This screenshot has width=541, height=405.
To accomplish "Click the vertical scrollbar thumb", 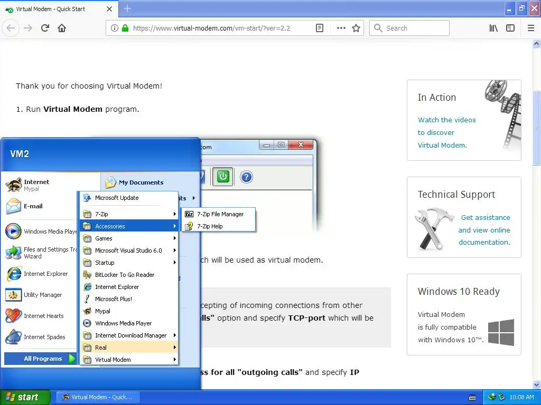I will click(x=537, y=128).
